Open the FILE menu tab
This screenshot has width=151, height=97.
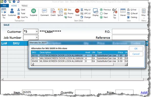[x=4, y=6]
